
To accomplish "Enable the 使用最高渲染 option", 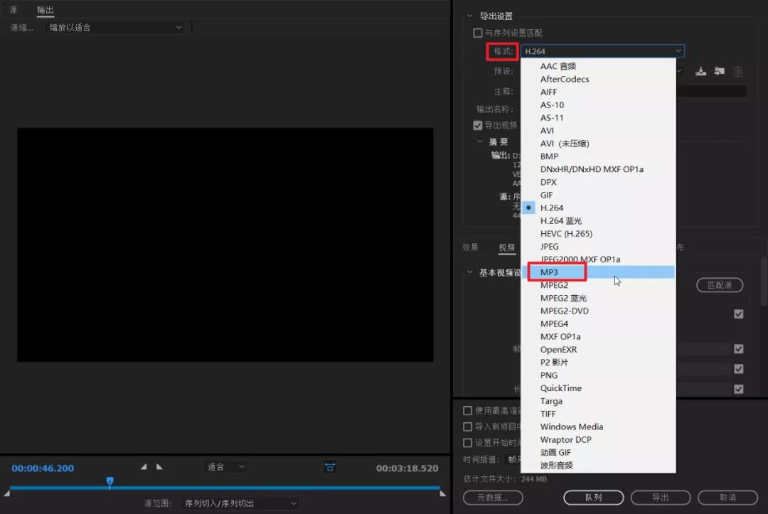I will click(x=467, y=410).
